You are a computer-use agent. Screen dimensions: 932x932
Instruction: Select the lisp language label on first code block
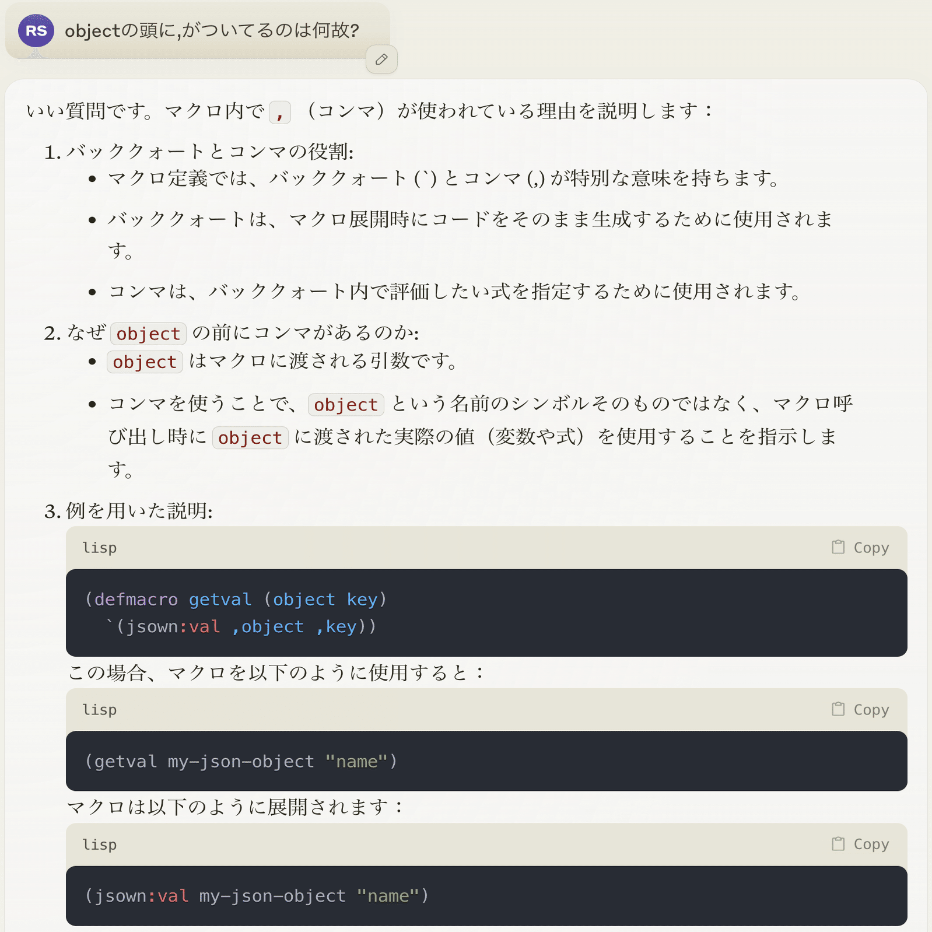(99, 547)
